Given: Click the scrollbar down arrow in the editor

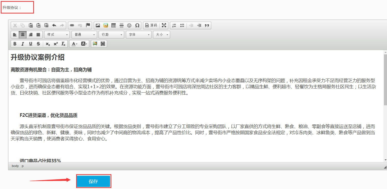Looking at the screenshot, I should 385,160.
